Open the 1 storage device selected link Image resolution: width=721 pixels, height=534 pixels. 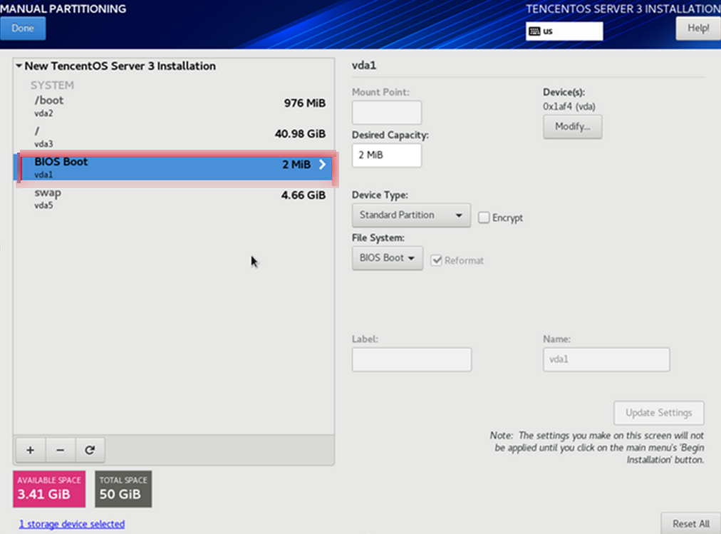(72, 524)
